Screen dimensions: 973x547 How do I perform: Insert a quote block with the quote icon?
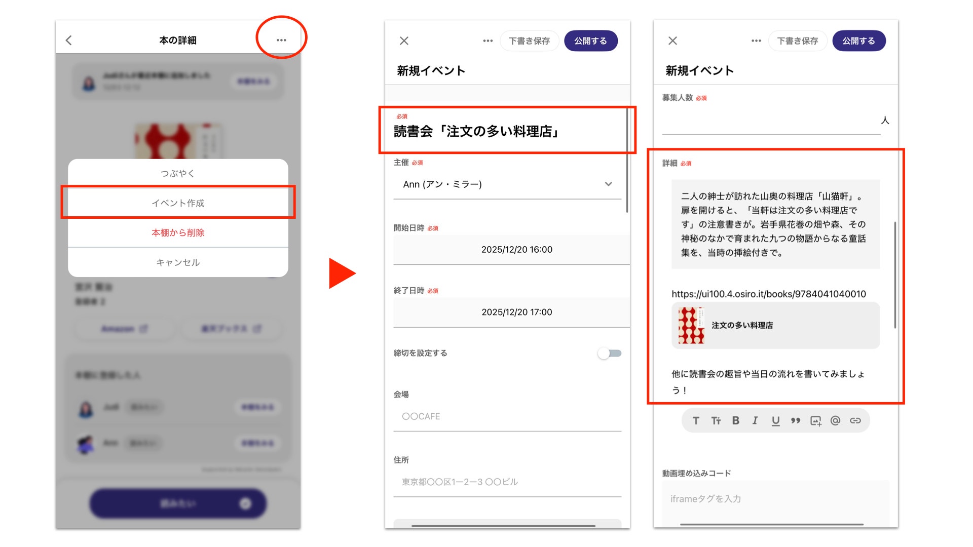click(796, 420)
